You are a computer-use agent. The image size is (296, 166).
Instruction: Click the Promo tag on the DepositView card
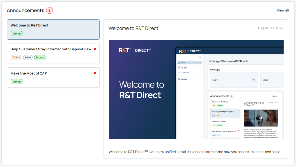[40, 58]
